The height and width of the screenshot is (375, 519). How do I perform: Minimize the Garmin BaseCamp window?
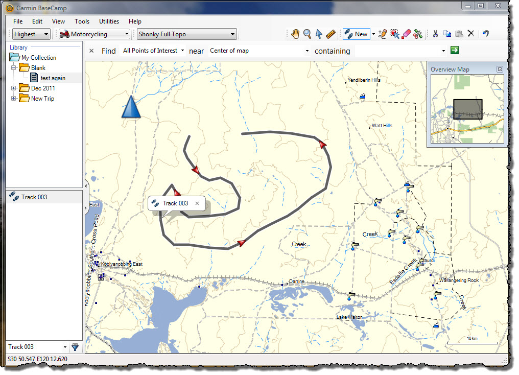pyautogui.click(x=468, y=6)
